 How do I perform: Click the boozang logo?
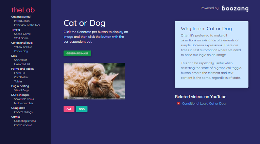tap(235, 8)
